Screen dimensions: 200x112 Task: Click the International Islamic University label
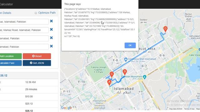click(99, 105)
